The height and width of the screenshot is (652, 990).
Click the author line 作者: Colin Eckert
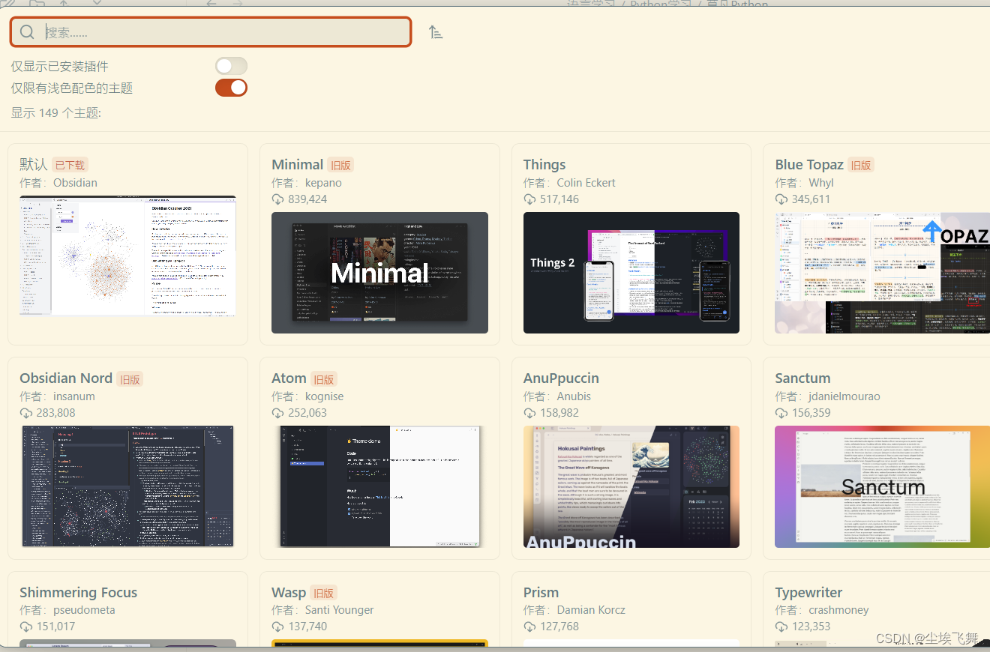569,183
